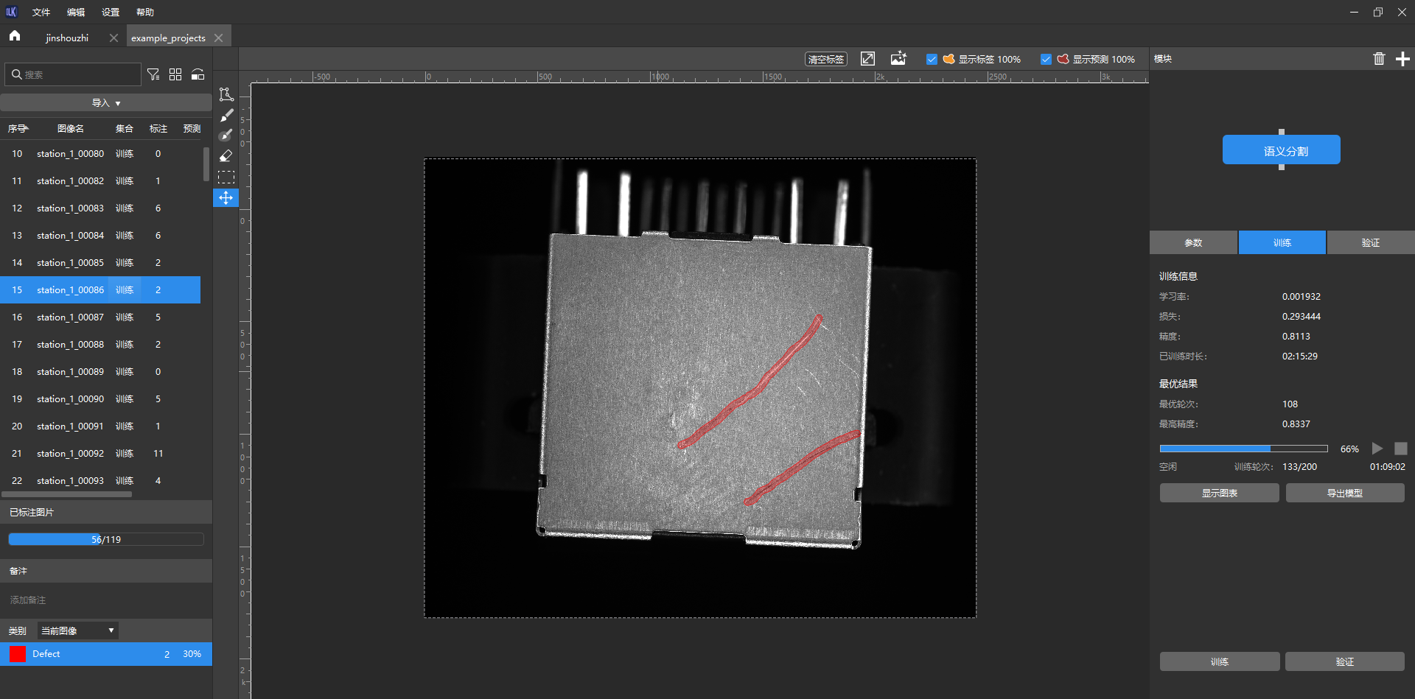This screenshot has height=699, width=1415.
Task: Select the polygon annotation tool
Action: 226,94
